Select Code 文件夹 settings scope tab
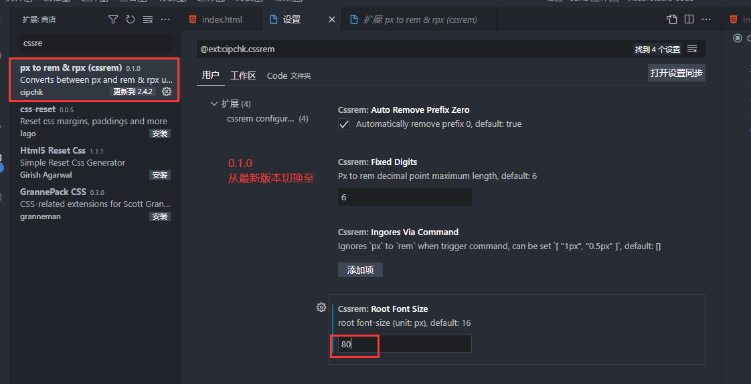Image resolution: width=751 pixels, height=384 pixels. pyautogui.click(x=288, y=75)
